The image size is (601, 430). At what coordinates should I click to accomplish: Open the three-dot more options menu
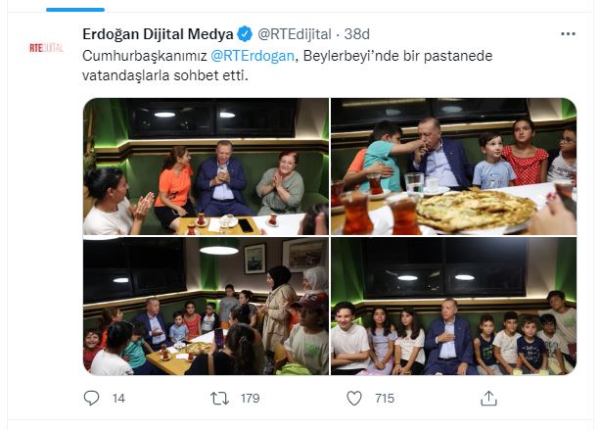point(568,33)
